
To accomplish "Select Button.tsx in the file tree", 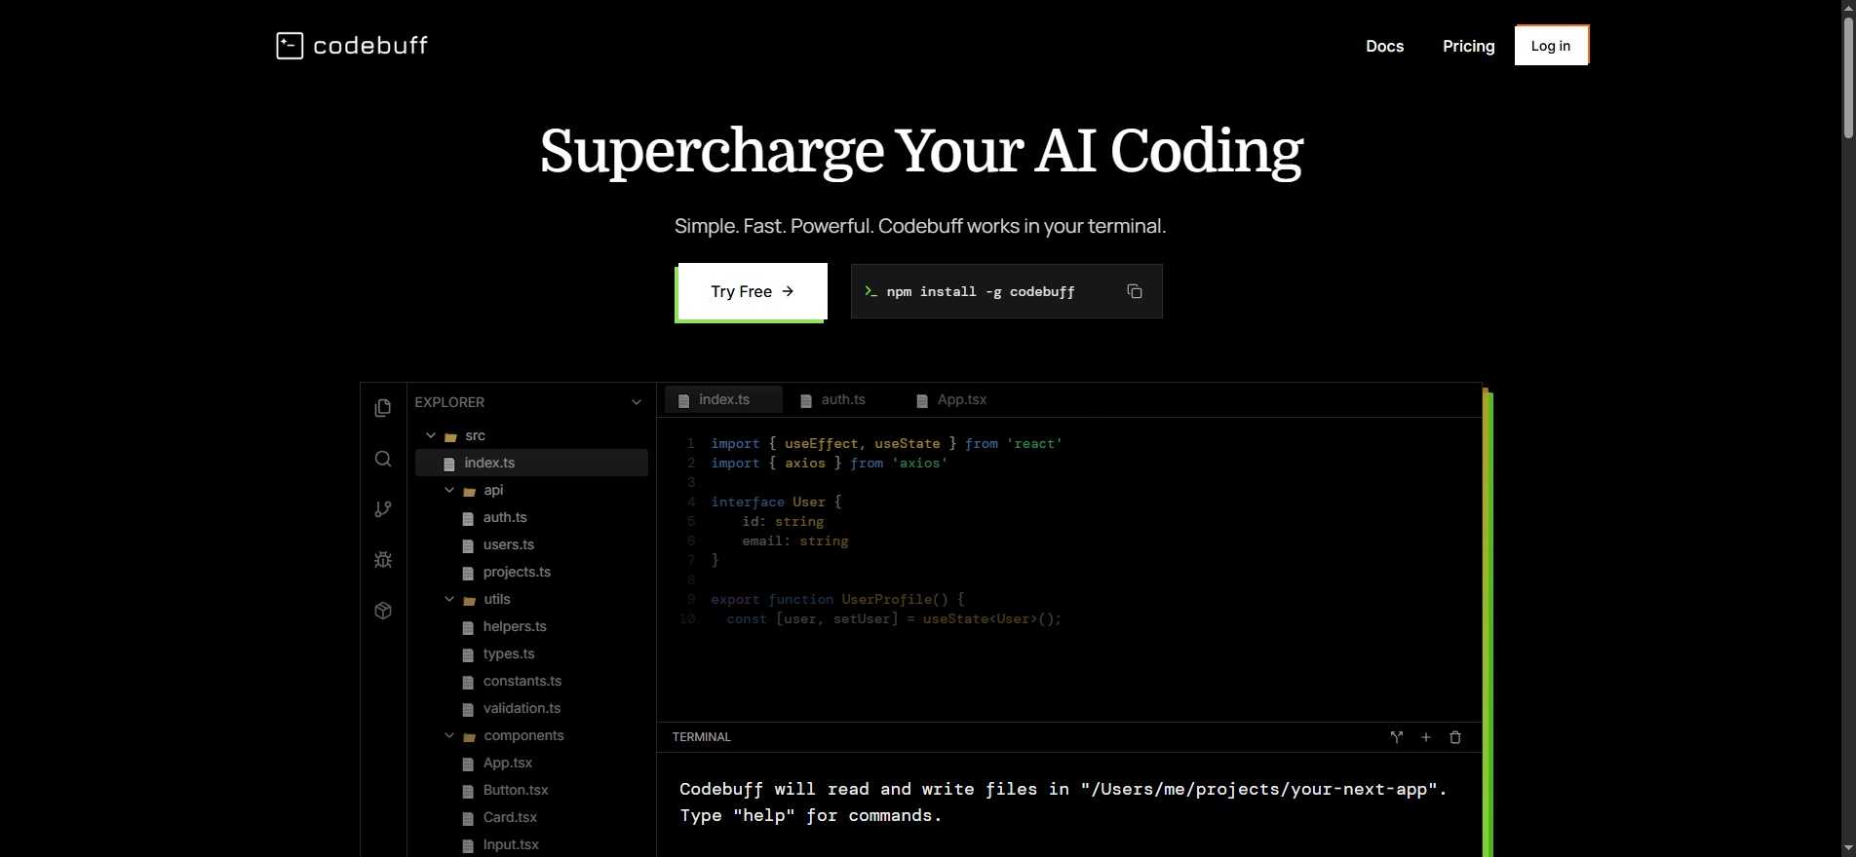I will pos(516,790).
